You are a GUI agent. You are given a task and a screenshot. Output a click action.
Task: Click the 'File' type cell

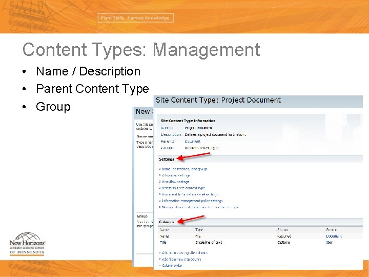(198, 236)
